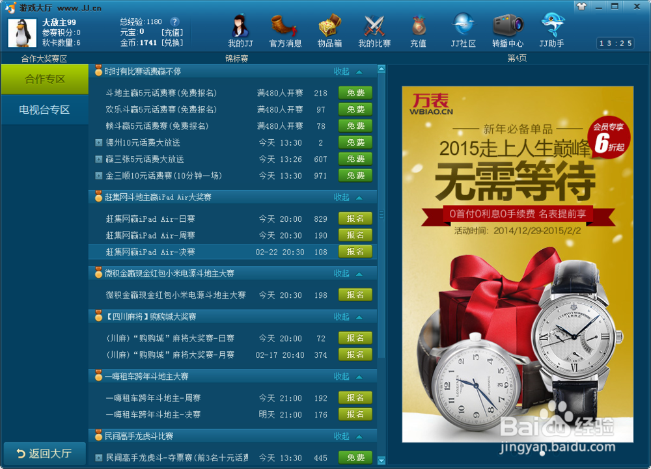The width and height of the screenshot is (651, 469).
Task: Select the 斗地主赢5元话费赛(免费报名) row text
Action: (x=161, y=93)
